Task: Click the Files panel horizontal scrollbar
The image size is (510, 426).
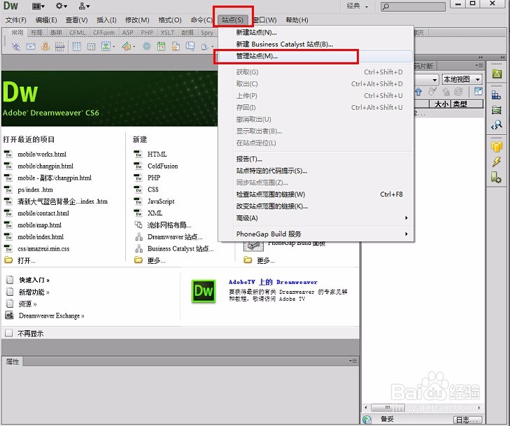Action: pos(422,407)
